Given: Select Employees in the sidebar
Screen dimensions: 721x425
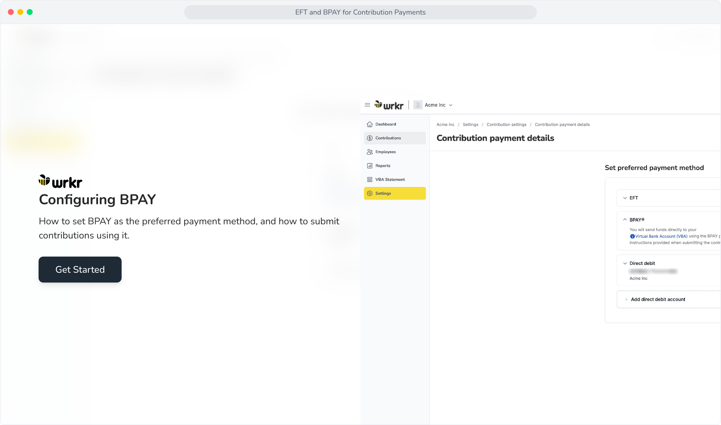Looking at the screenshot, I should (x=395, y=152).
